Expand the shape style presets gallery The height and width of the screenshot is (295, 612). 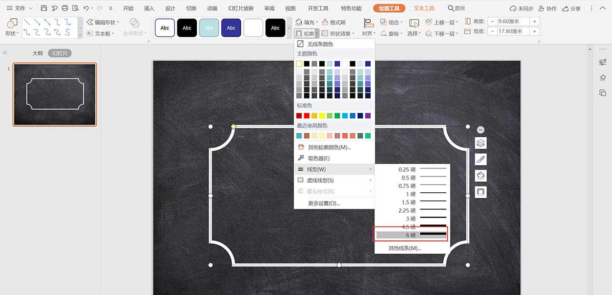point(290,27)
